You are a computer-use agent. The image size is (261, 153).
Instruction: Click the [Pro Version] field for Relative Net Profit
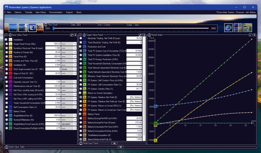pyautogui.click(x=134, y=97)
